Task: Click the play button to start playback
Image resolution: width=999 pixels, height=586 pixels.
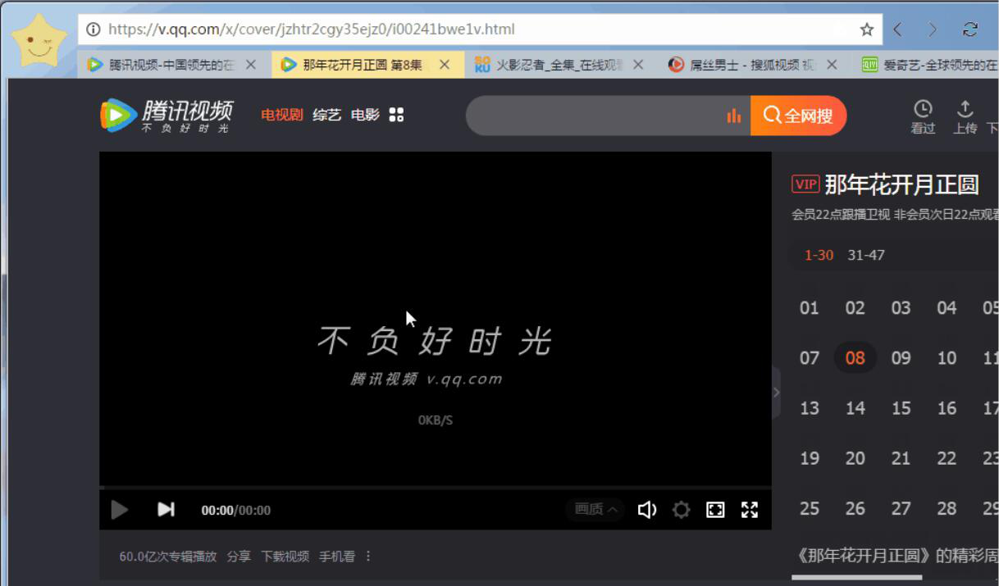Action: (x=119, y=509)
